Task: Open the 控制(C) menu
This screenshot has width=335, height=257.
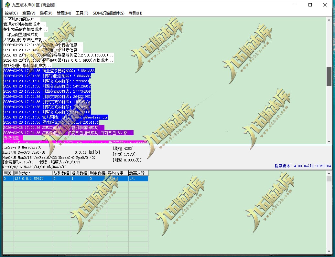Action: click(x=11, y=13)
